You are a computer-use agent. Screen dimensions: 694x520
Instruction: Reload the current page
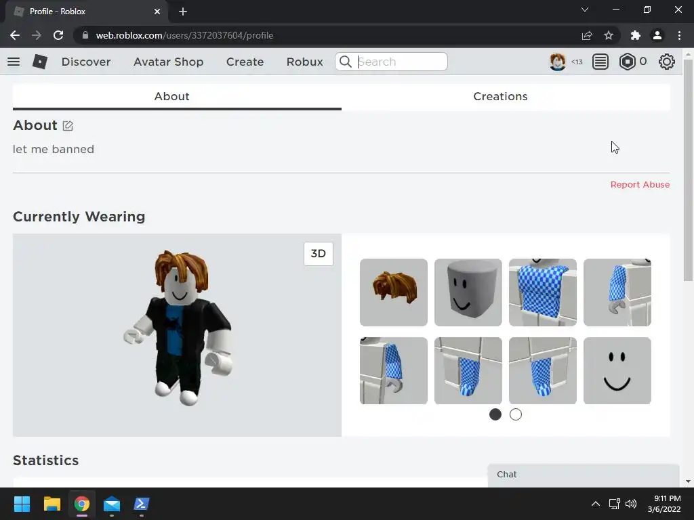click(58, 35)
